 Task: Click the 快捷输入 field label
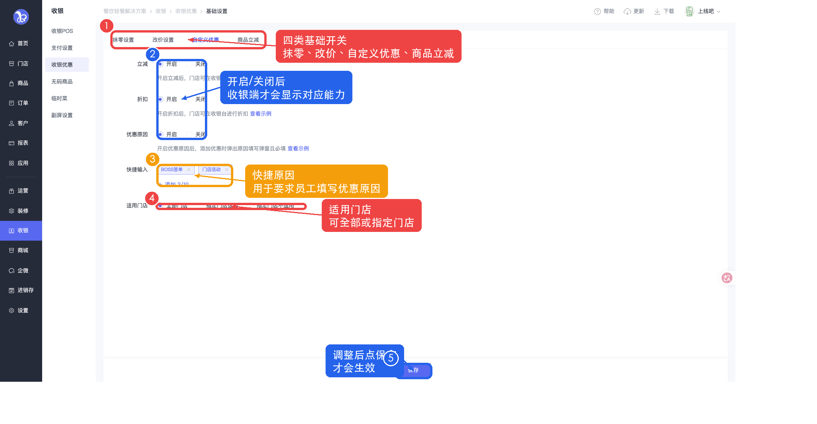pyautogui.click(x=137, y=170)
